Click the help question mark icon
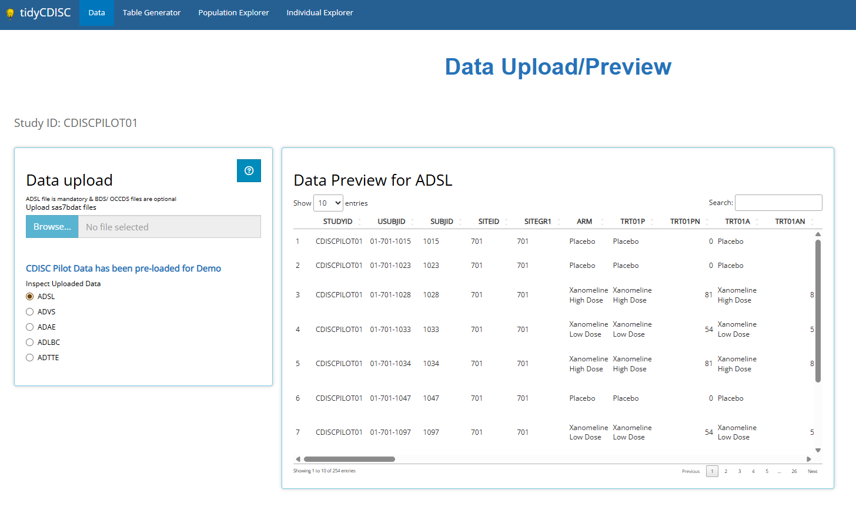 click(x=249, y=171)
